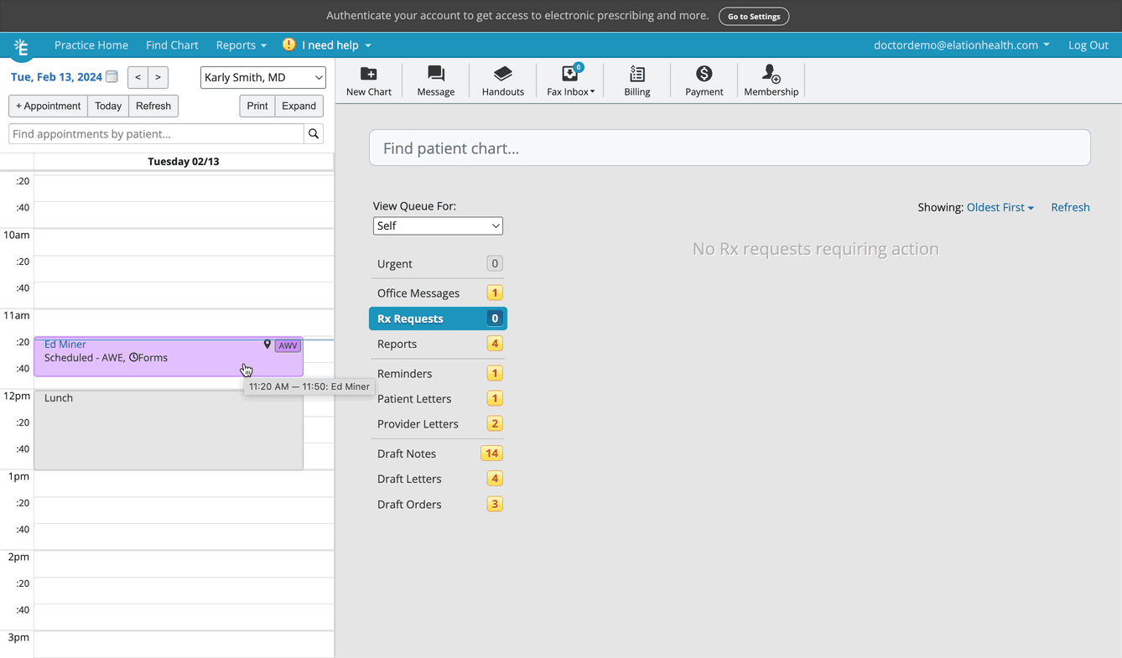Open the Handouts tool
The image size is (1122, 658).
point(502,80)
